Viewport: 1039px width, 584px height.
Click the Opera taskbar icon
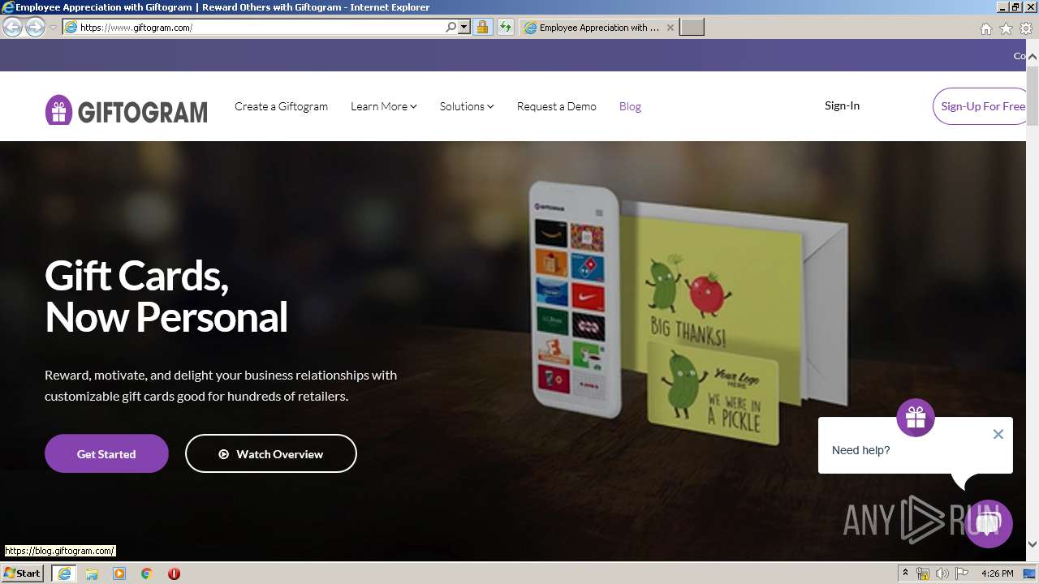[x=174, y=573]
